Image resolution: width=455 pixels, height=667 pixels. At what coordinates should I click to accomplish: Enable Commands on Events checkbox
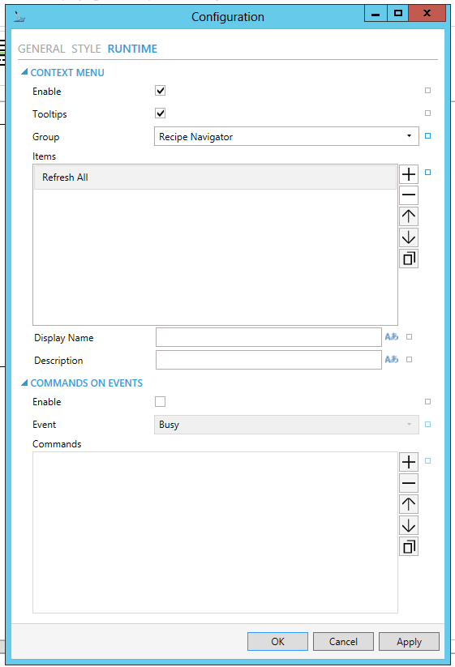(x=160, y=401)
